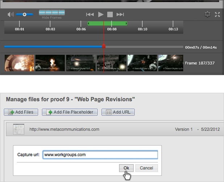
Task: Skip to previous with the rewind button
Action: pos(90,14)
